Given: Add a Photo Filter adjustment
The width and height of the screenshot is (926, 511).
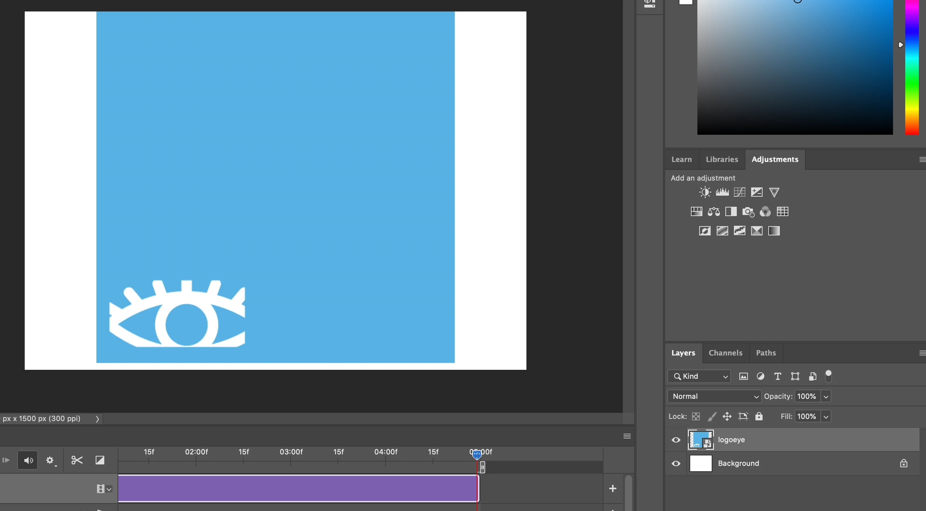Looking at the screenshot, I should click(748, 212).
